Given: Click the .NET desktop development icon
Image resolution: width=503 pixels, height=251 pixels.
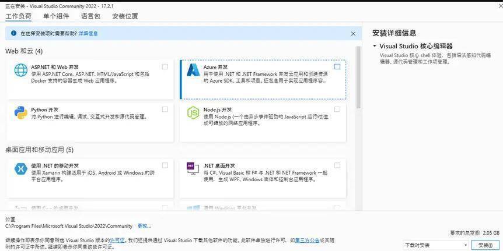Looking at the screenshot, I should click(193, 168).
